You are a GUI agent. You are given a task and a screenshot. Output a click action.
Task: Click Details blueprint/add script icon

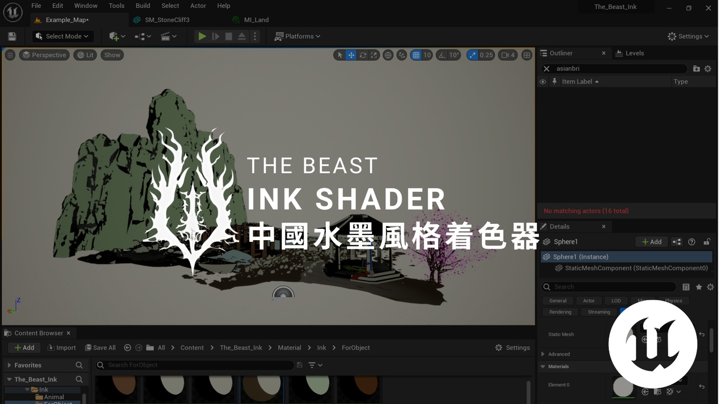coord(677,242)
